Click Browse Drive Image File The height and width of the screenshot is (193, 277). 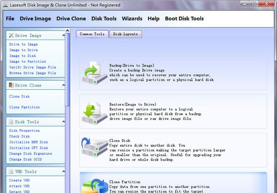(x=33, y=73)
